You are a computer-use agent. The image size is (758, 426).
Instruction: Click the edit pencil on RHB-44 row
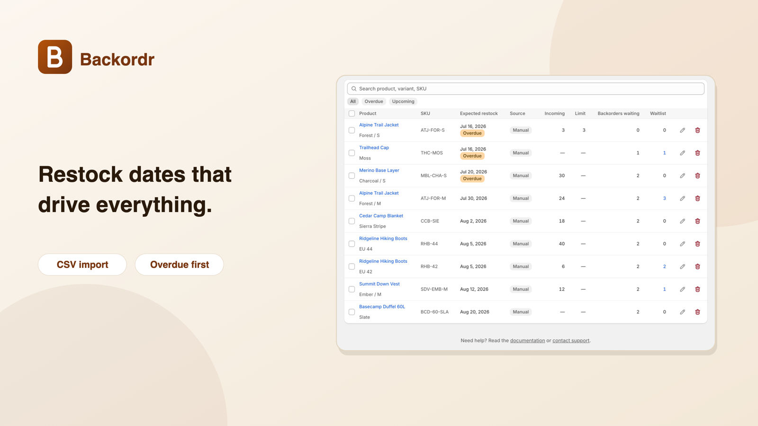pyautogui.click(x=682, y=244)
